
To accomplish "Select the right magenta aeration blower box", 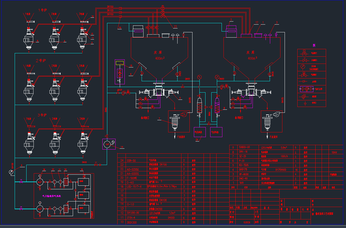I will (216, 132).
